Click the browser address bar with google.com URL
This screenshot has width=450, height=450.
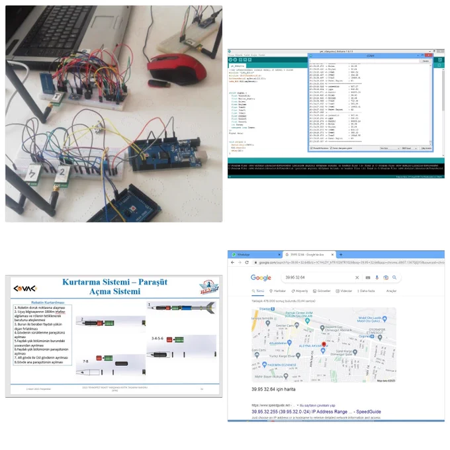click(x=349, y=263)
